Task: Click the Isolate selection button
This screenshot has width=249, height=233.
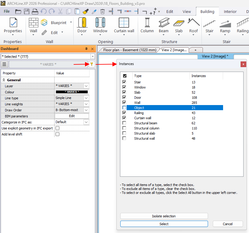Action: point(164,216)
